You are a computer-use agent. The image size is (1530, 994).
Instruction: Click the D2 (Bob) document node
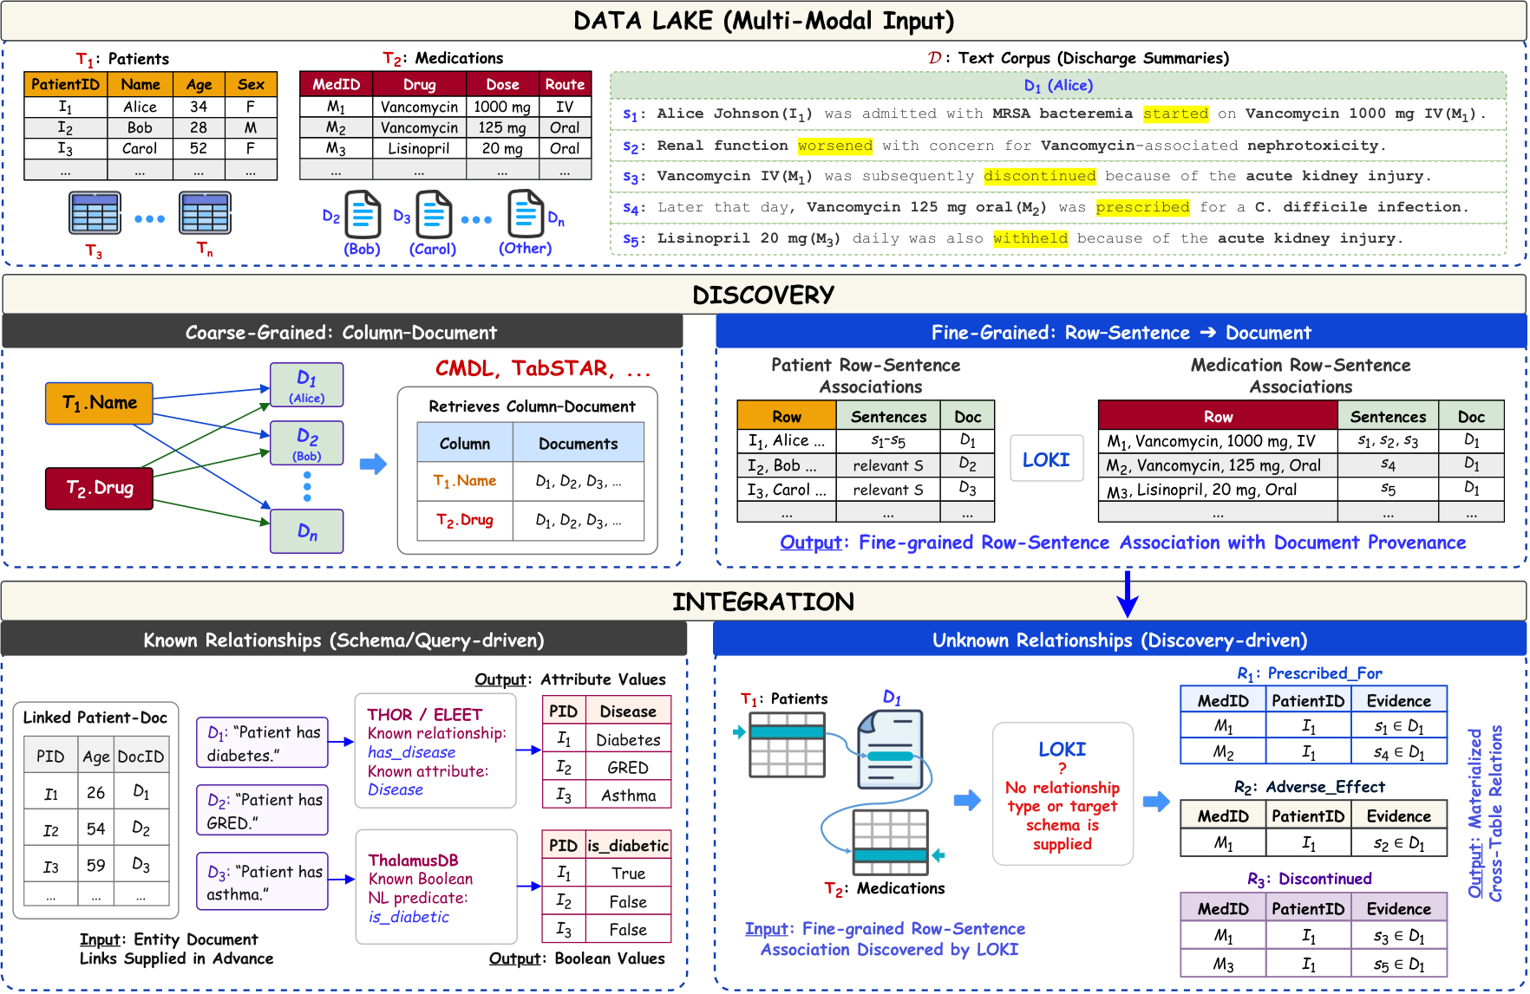click(307, 443)
